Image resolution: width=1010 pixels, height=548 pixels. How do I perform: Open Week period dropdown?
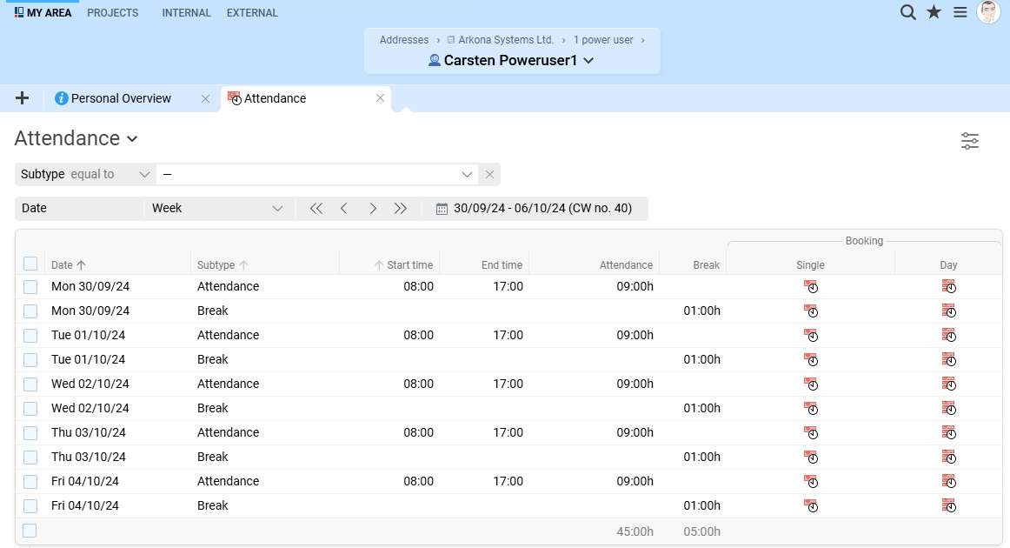coord(277,208)
